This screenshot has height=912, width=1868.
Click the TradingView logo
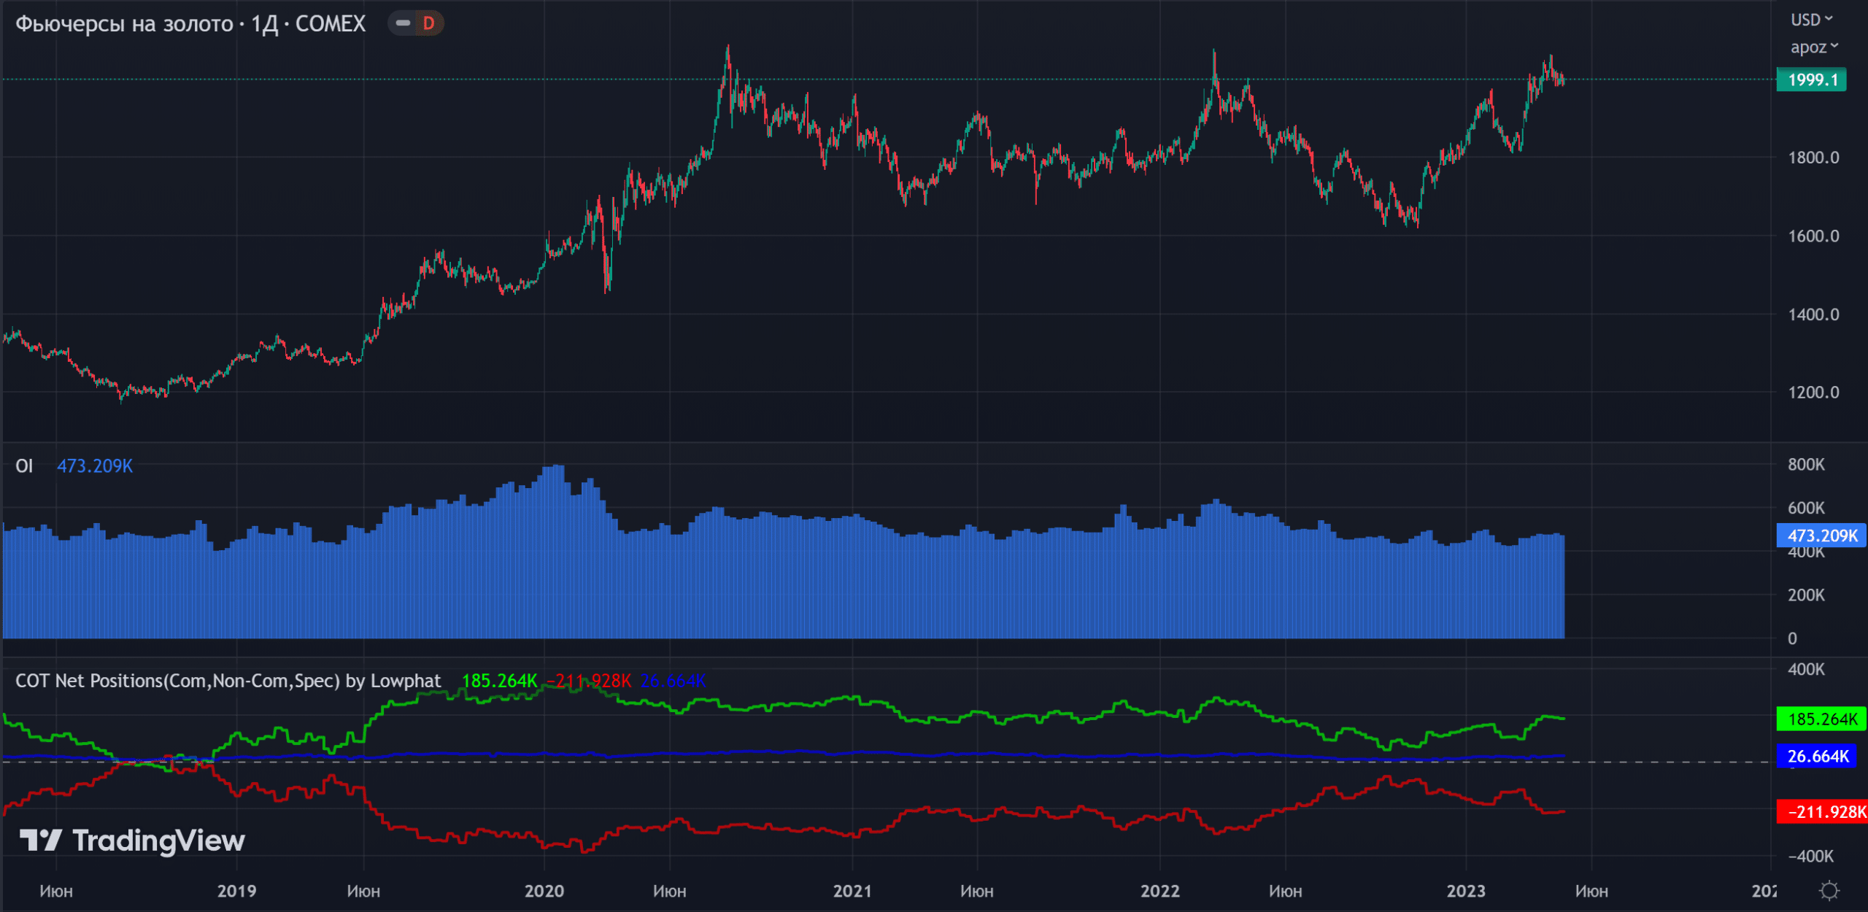click(x=132, y=840)
